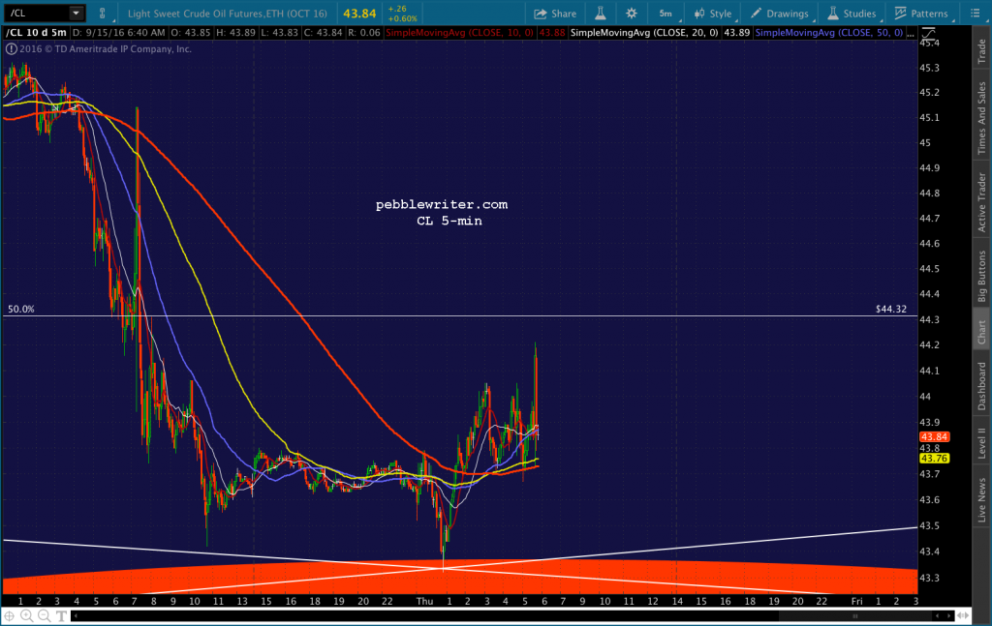This screenshot has height=626, width=992.
Task: Click the expand time axis arrows icon
Action: coord(963,615)
